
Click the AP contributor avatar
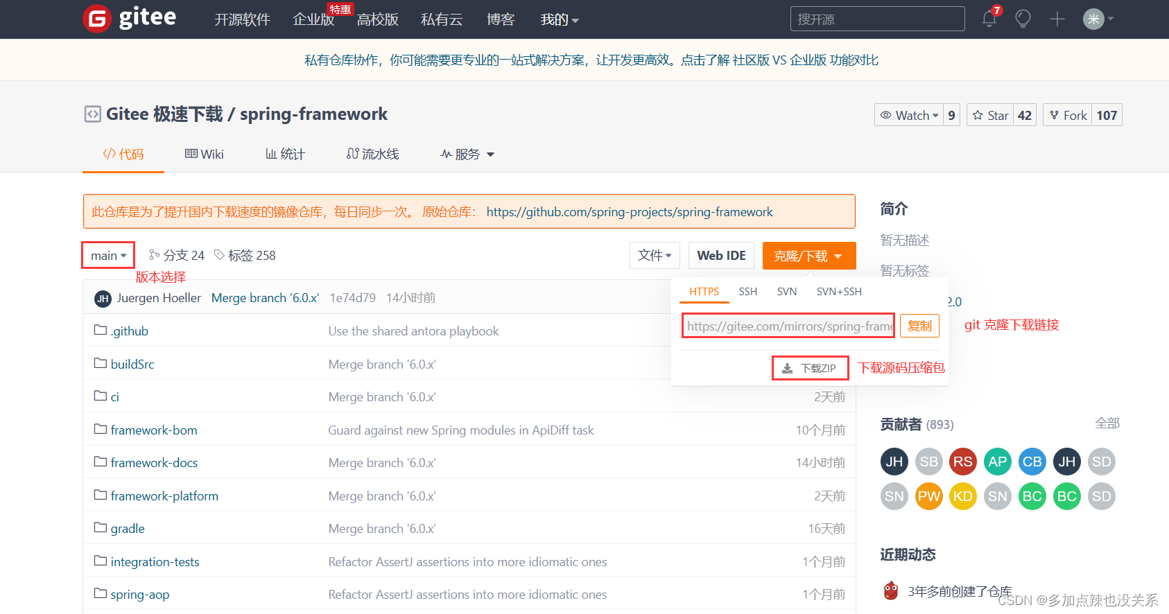(x=997, y=462)
